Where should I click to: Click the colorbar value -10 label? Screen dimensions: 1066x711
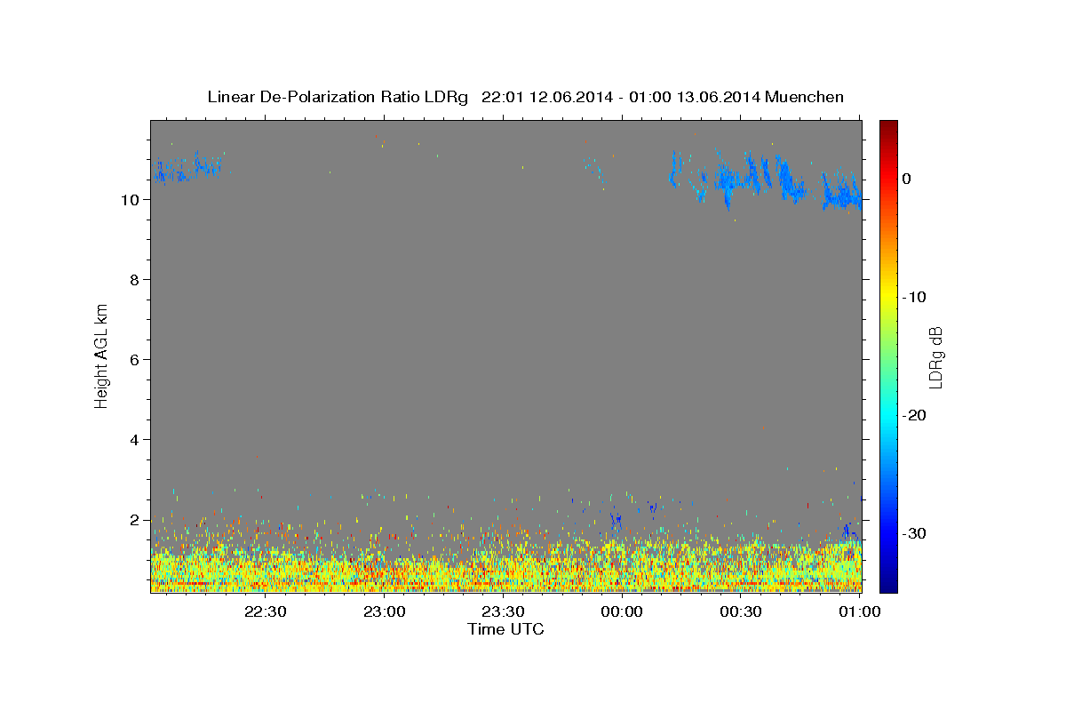tap(915, 297)
